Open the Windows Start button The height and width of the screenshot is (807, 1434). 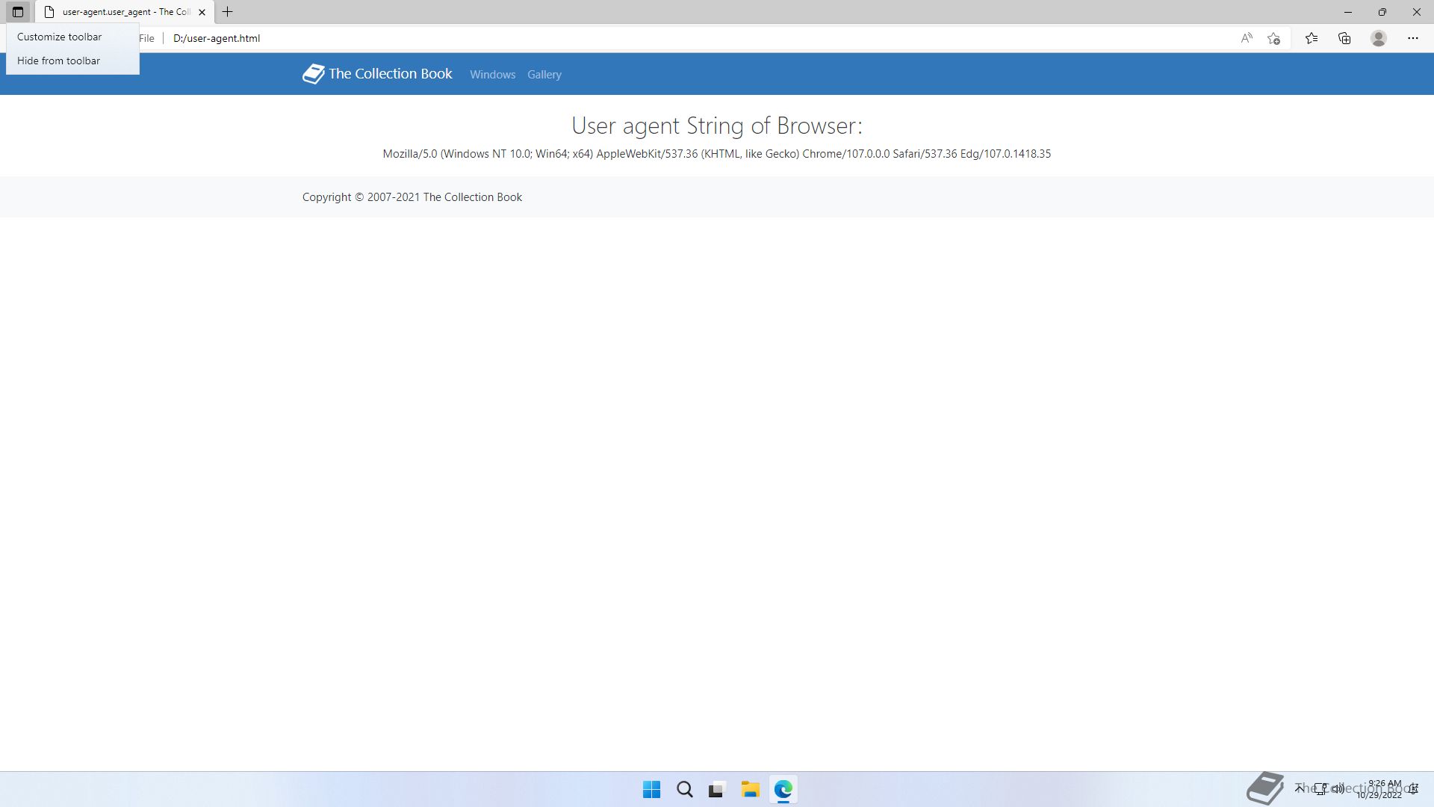tap(651, 790)
